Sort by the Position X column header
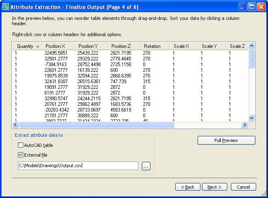 [58, 46]
